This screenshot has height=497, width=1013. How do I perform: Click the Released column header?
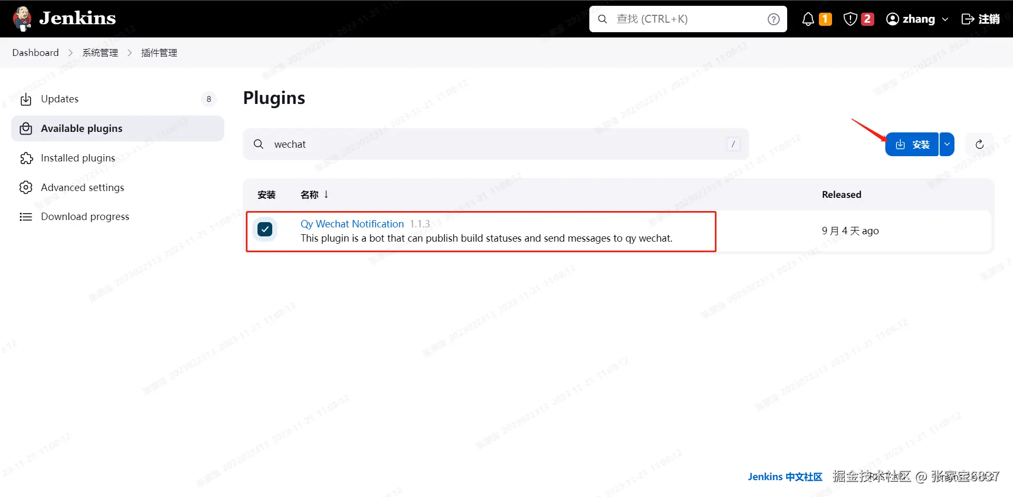click(842, 195)
